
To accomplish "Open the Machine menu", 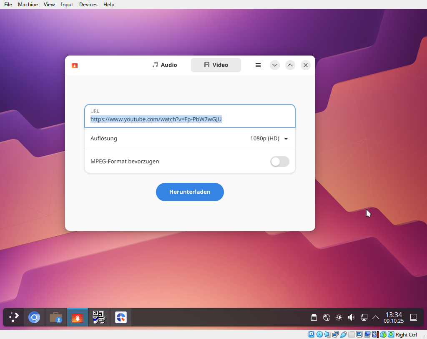I will click(28, 5).
